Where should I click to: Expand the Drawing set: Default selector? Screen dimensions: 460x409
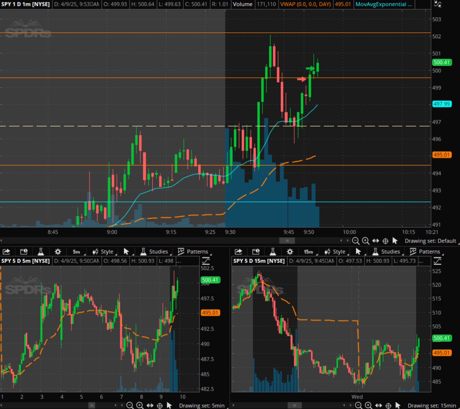coord(430,241)
